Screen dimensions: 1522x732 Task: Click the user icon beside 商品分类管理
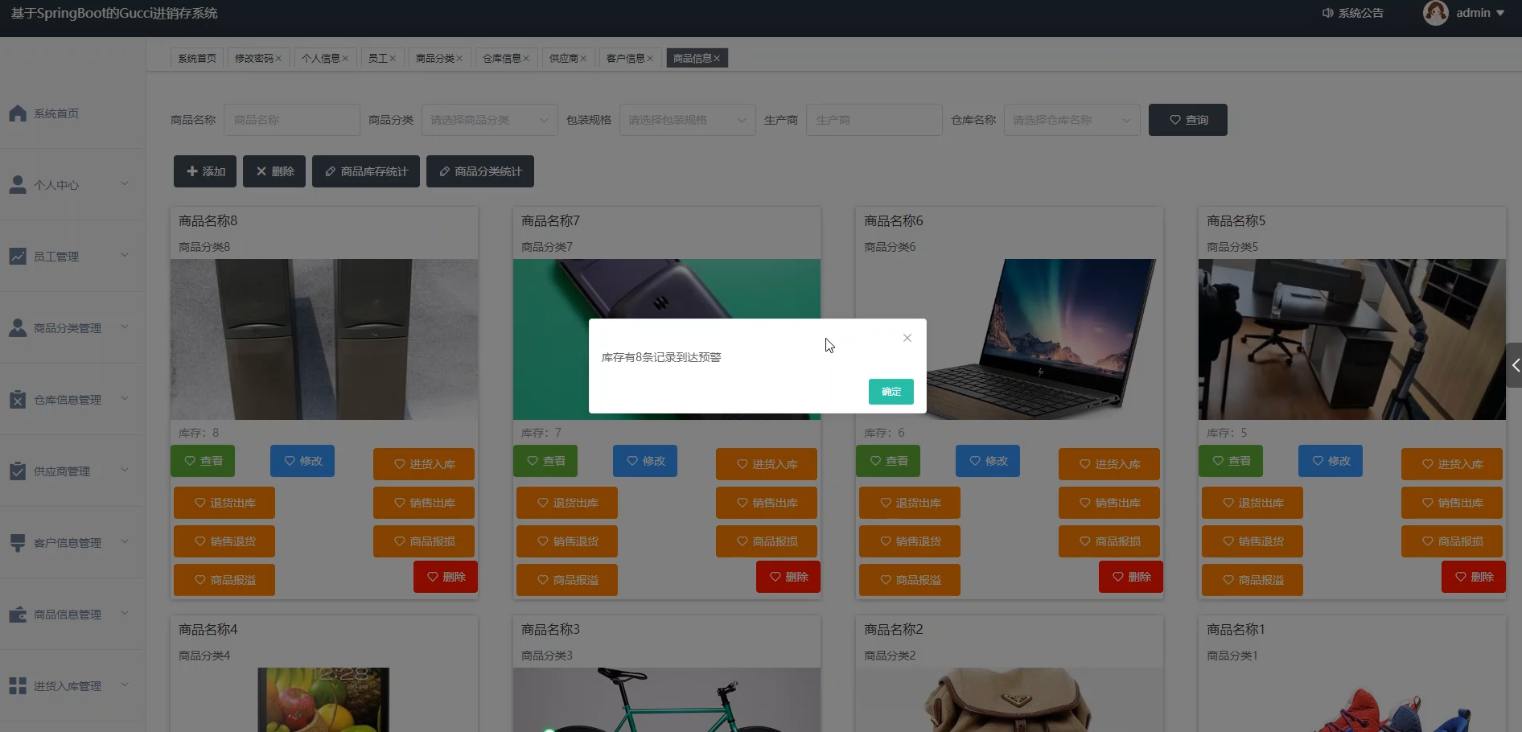tap(18, 328)
